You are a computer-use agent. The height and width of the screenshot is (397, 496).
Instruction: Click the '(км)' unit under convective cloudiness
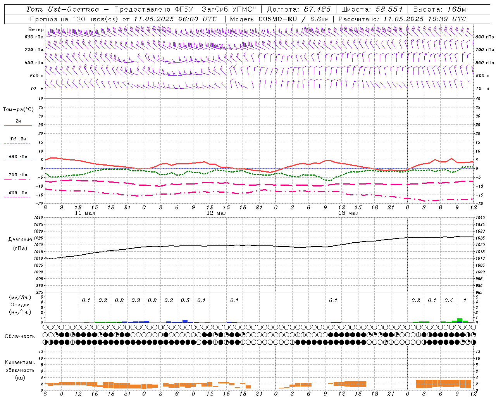20,378
